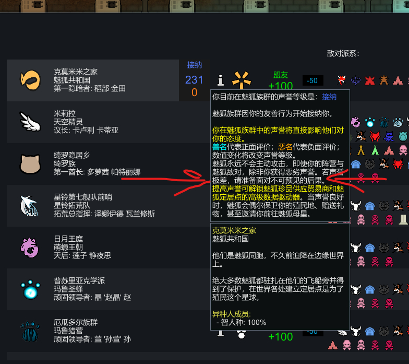Click the -50 value box in the first row
This screenshot has height=364, width=409.
(x=313, y=80)
